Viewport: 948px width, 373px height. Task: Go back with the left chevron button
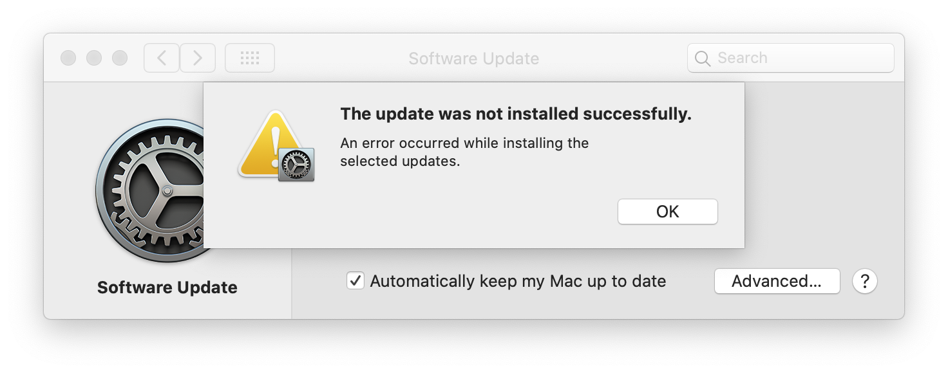162,58
